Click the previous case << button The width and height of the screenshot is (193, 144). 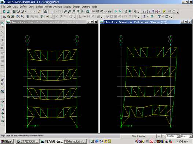pos(159,136)
